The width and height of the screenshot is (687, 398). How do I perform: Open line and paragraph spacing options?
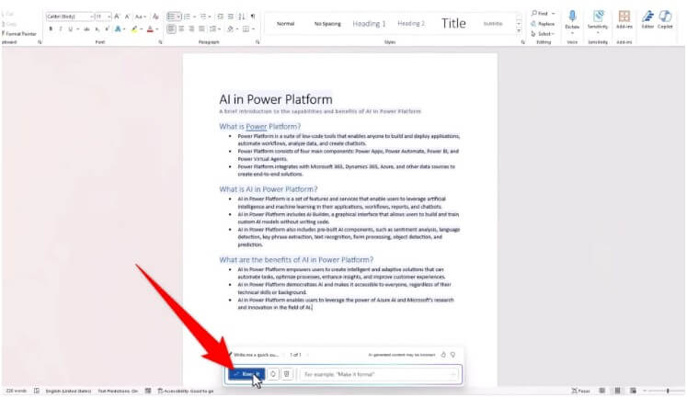click(214, 28)
